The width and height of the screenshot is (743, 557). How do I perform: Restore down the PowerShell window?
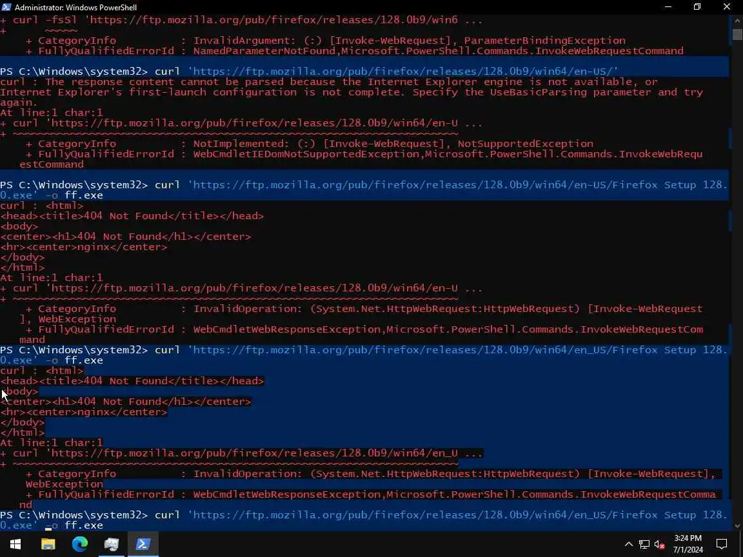tap(697, 7)
